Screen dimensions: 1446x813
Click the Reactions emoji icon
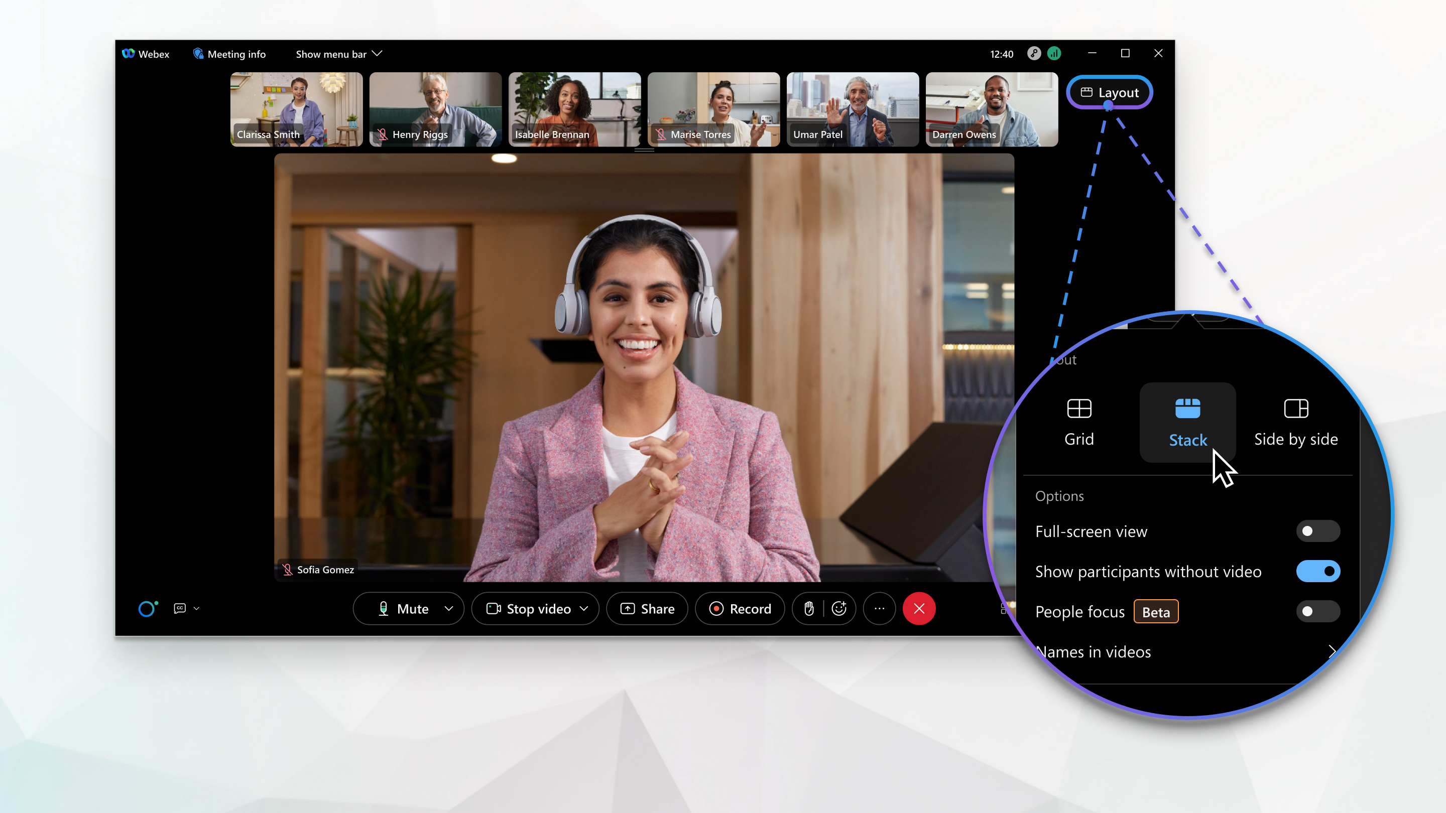(x=839, y=609)
